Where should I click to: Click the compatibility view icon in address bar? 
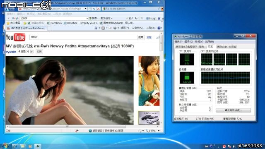(90, 9)
